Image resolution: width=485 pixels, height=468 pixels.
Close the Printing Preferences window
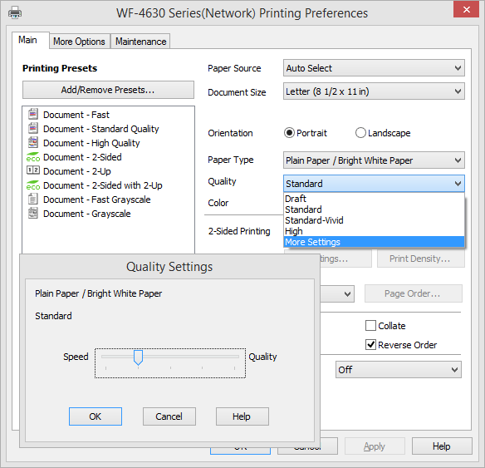pos(467,10)
